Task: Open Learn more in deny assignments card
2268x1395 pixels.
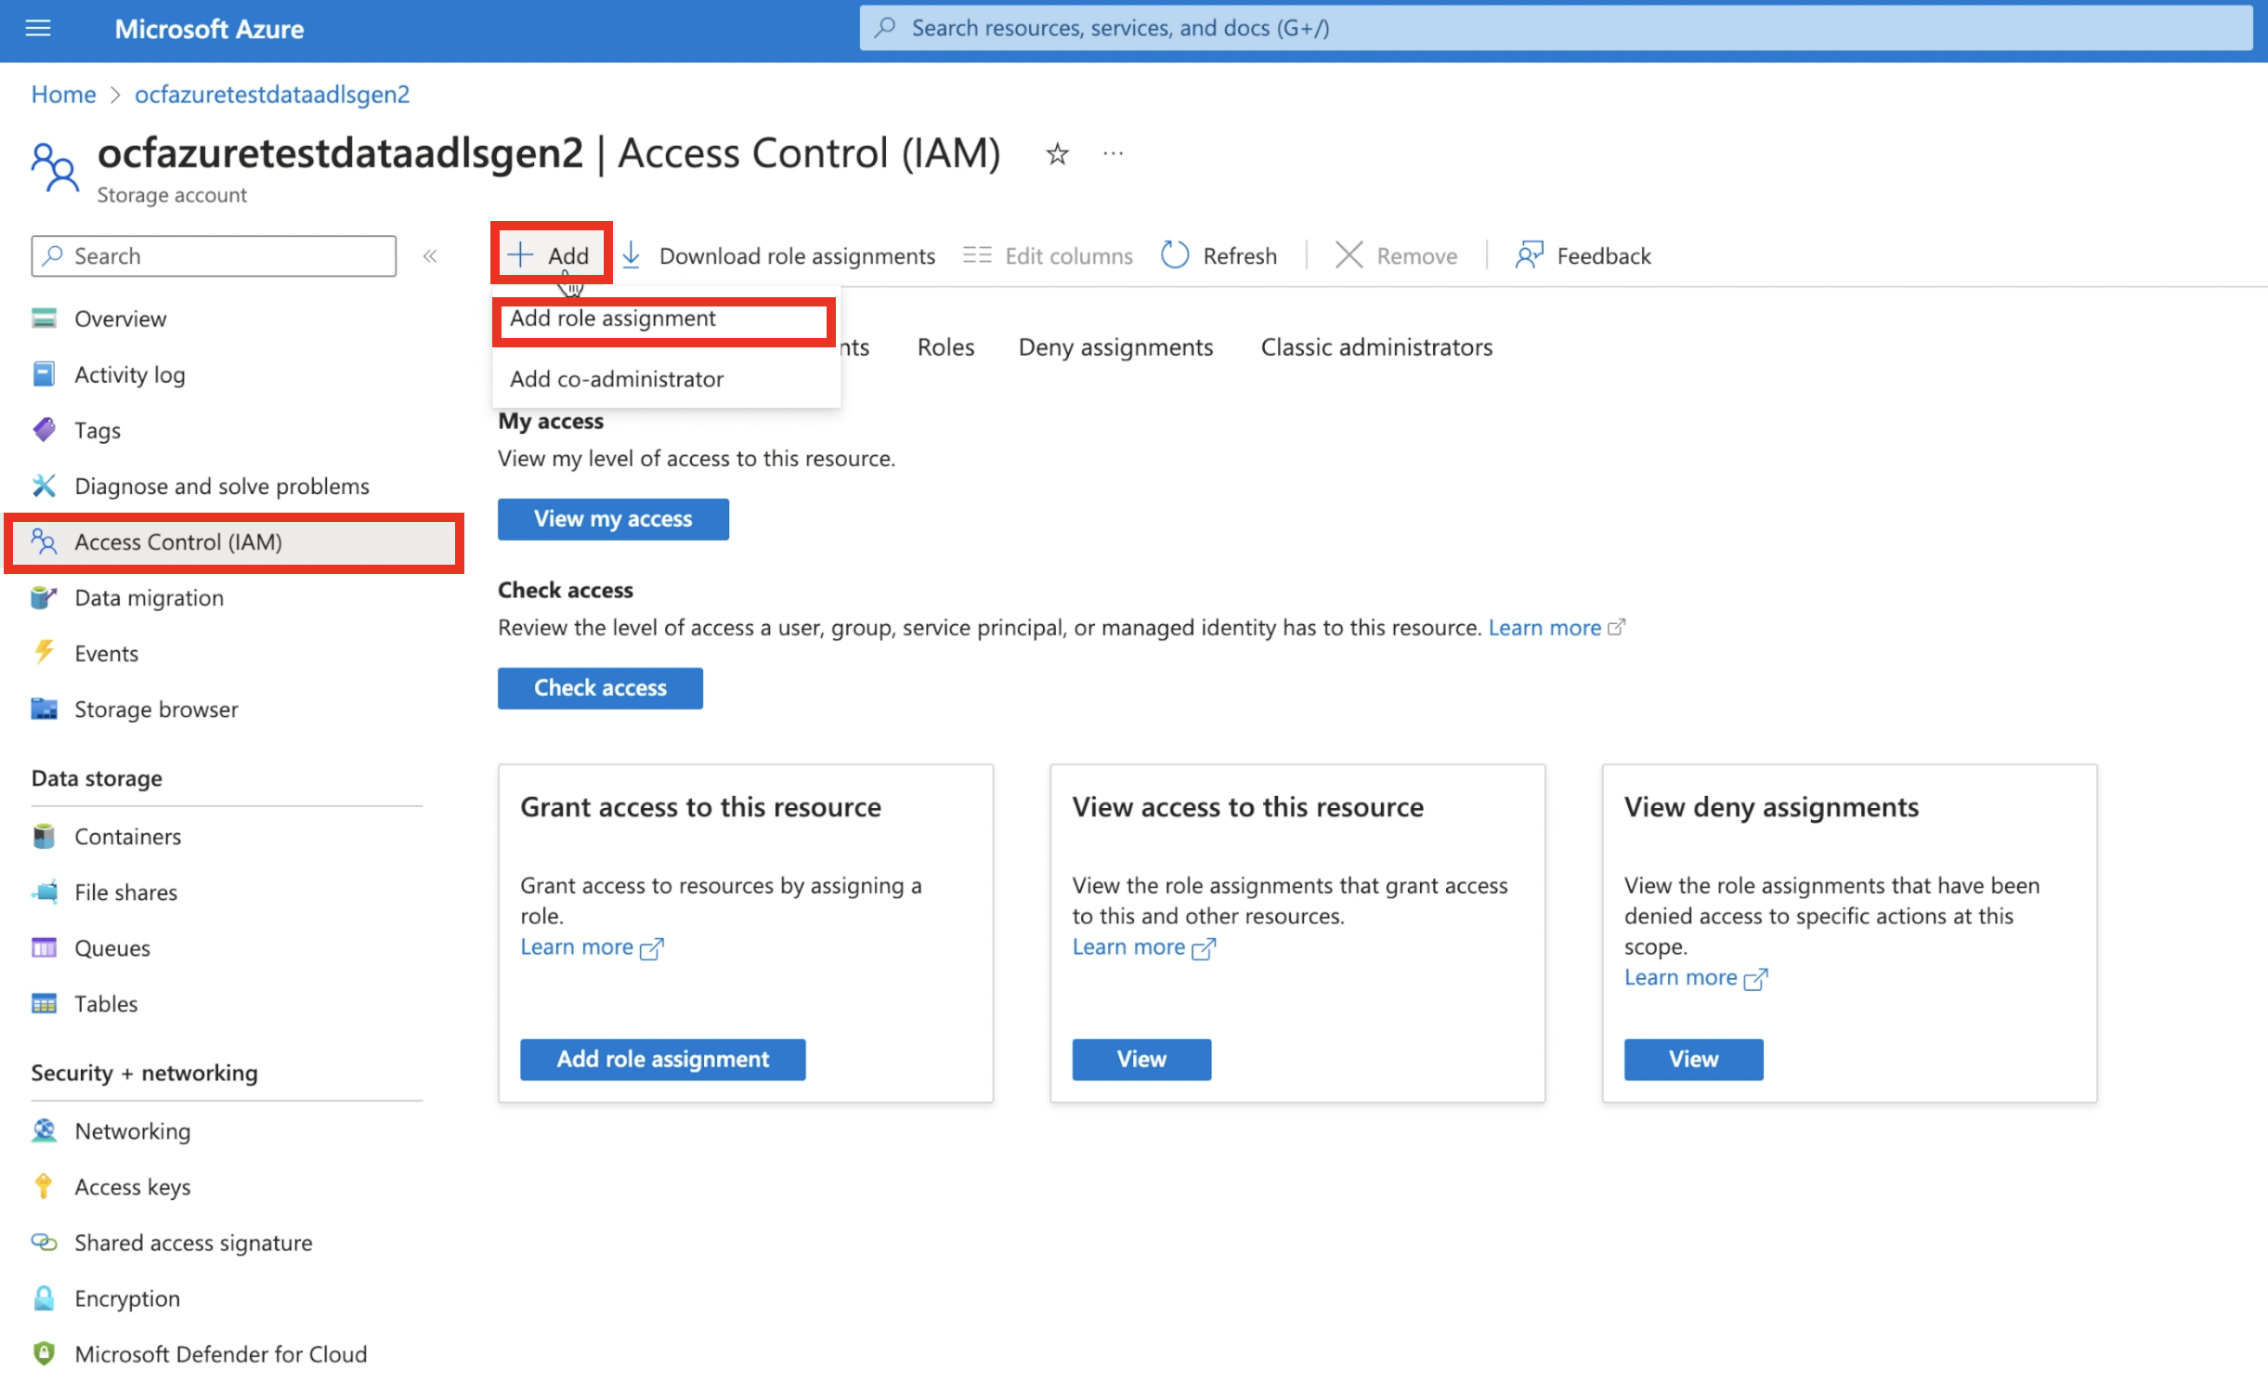Action: coord(1695,978)
